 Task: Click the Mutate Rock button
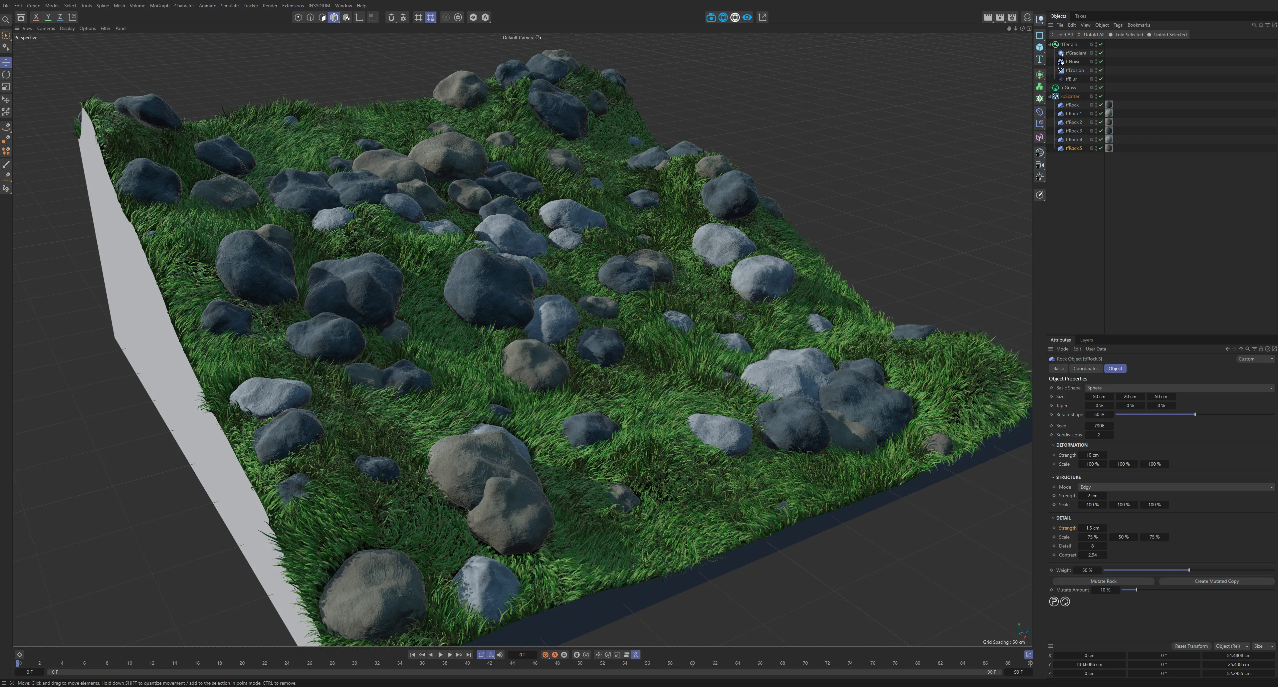tap(1103, 581)
